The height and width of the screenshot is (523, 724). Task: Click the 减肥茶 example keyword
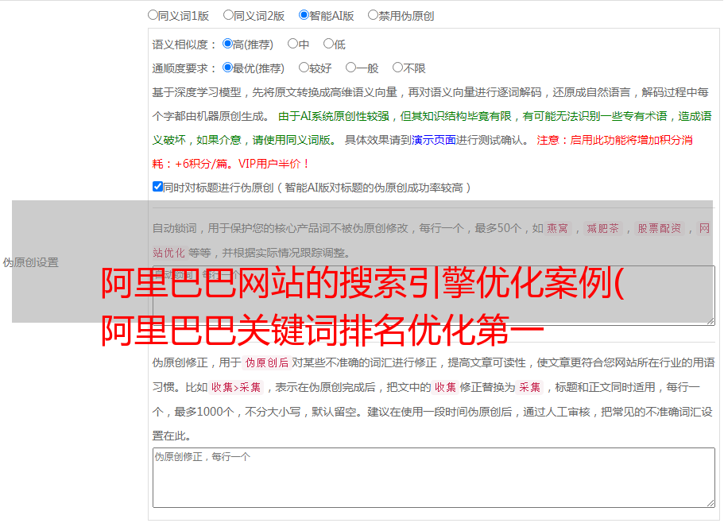602,228
